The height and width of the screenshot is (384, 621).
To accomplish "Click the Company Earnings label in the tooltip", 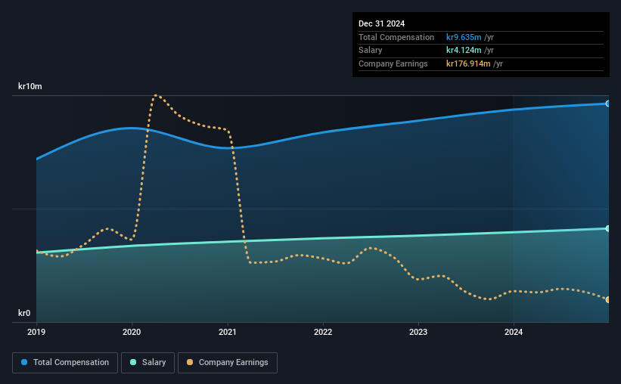I will coord(393,63).
